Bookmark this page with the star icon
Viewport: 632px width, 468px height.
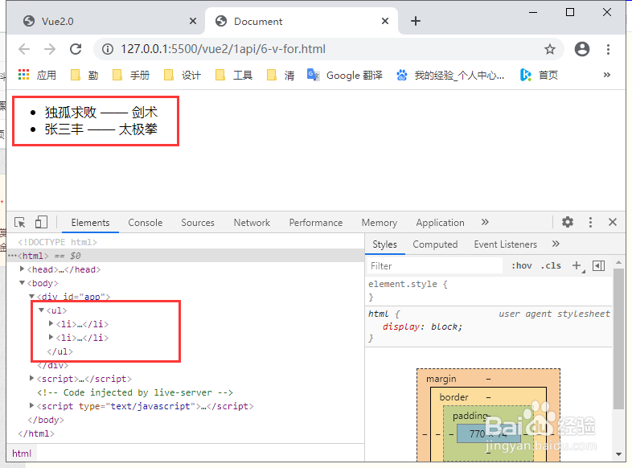tap(550, 49)
